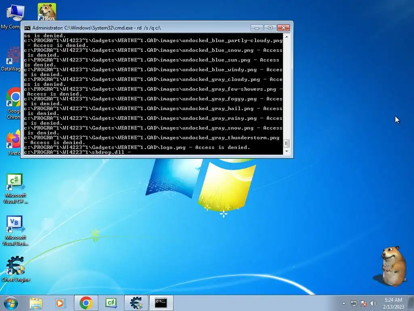Viewport: 414px width, 311px height.
Task: Open Windows Explorer from the taskbar
Action: (x=36, y=303)
